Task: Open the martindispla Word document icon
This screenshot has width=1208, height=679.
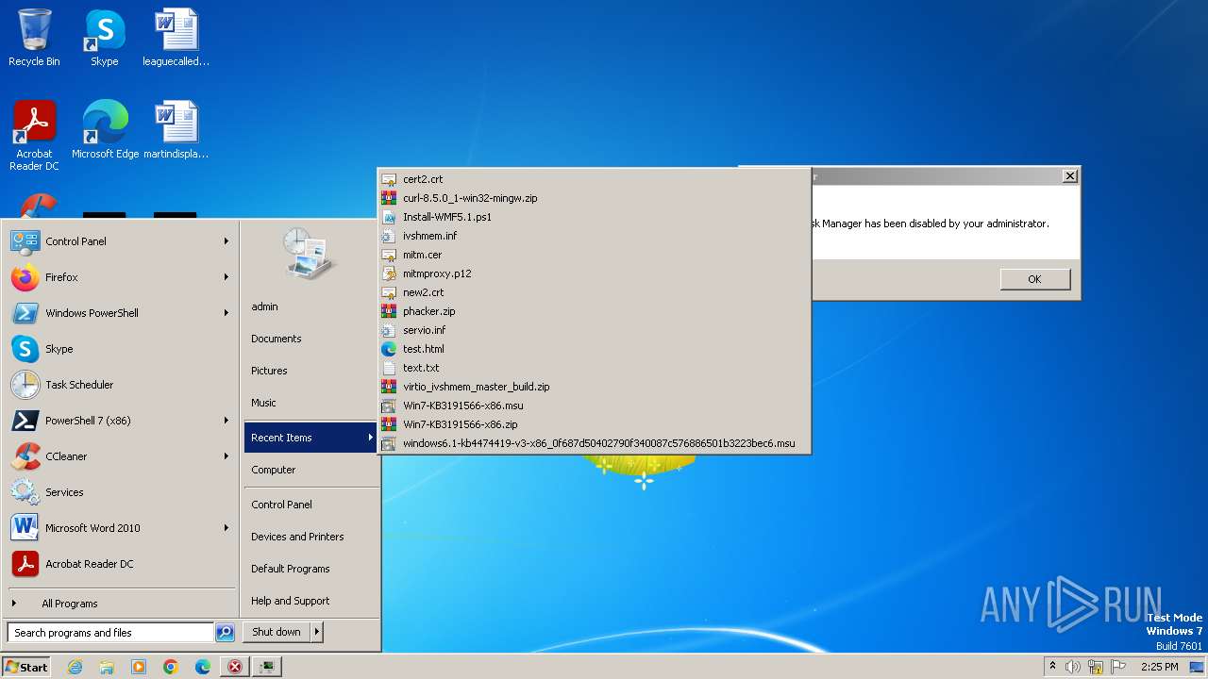Action: pos(176,130)
